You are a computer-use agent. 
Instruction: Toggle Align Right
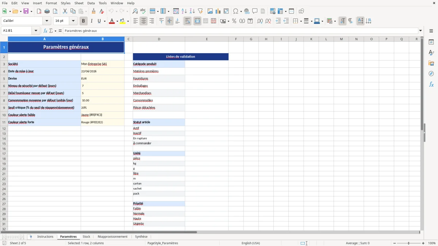coord(151,21)
